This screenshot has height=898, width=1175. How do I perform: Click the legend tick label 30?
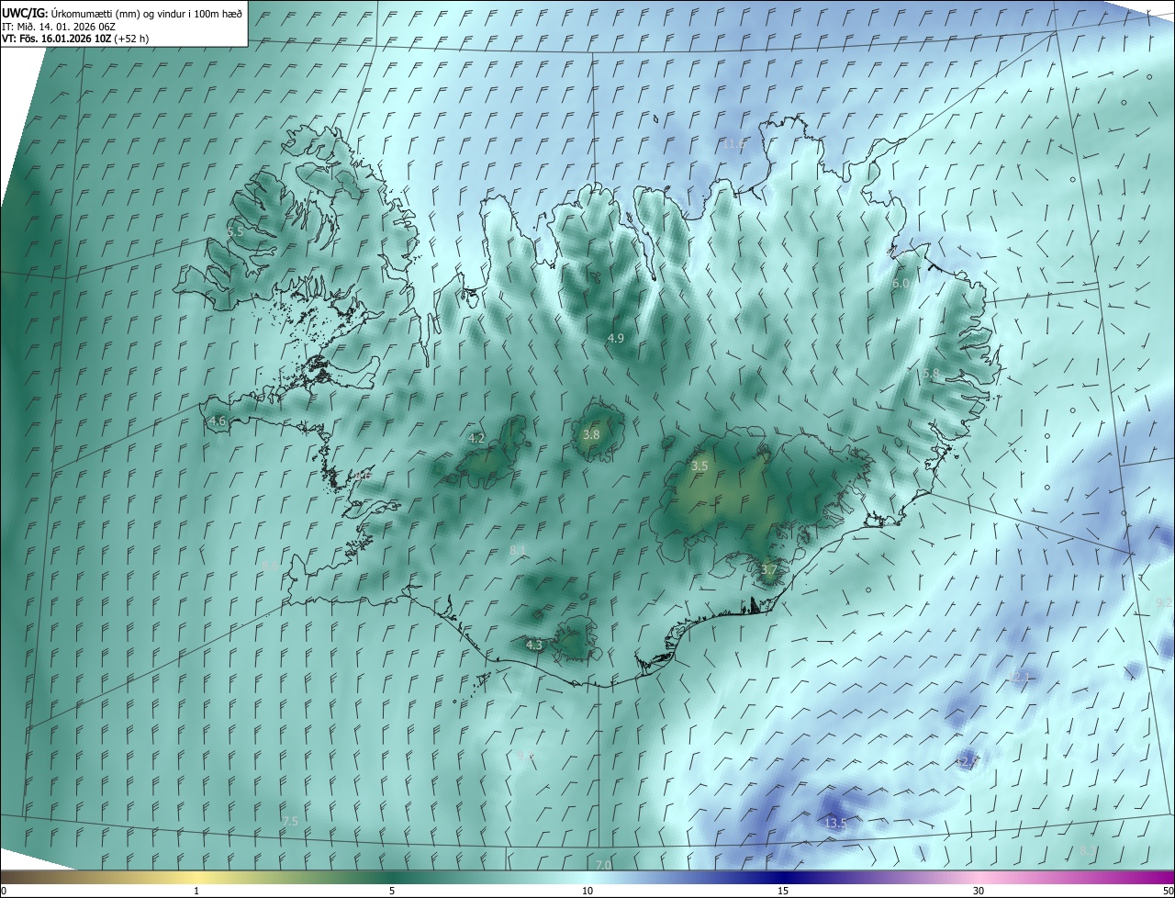(979, 891)
